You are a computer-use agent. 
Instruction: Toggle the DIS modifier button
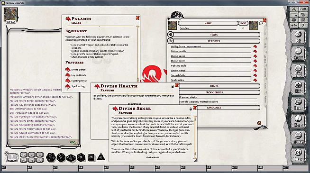24,160
